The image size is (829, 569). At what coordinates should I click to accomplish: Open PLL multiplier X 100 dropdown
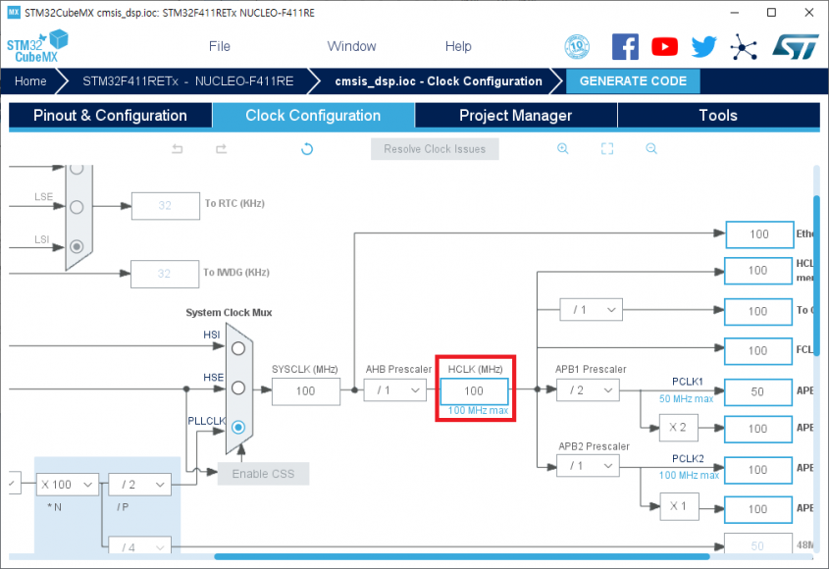click(x=68, y=485)
